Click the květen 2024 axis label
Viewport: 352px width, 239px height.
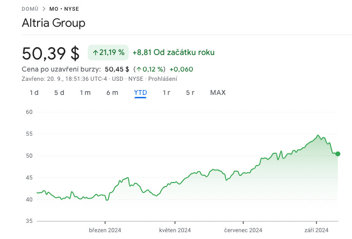pyautogui.click(x=175, y=230)
